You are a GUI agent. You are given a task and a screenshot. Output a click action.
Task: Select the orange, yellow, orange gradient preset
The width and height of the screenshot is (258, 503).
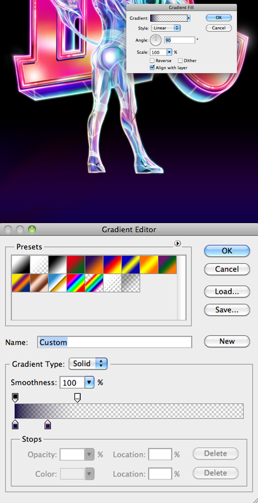click(149, 265)
